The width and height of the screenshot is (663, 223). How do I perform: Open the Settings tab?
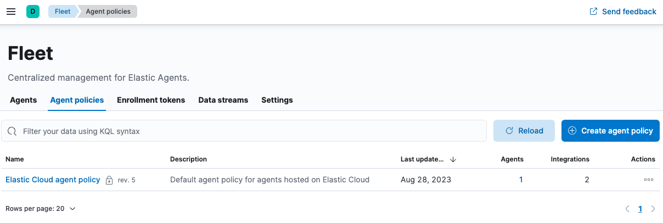click(x=277, y=100)
